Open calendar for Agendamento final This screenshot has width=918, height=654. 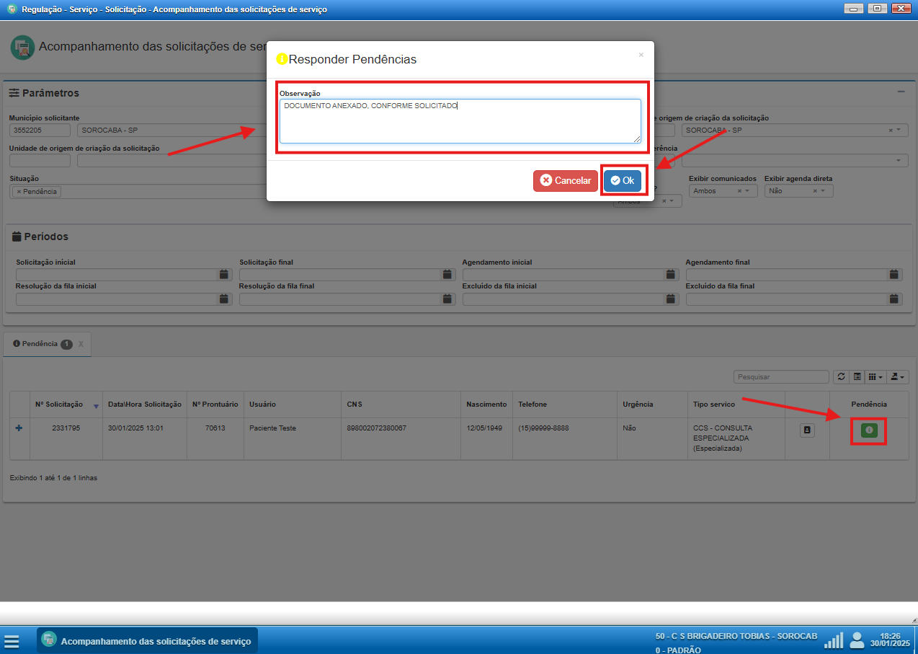click(x=894, y=275)
